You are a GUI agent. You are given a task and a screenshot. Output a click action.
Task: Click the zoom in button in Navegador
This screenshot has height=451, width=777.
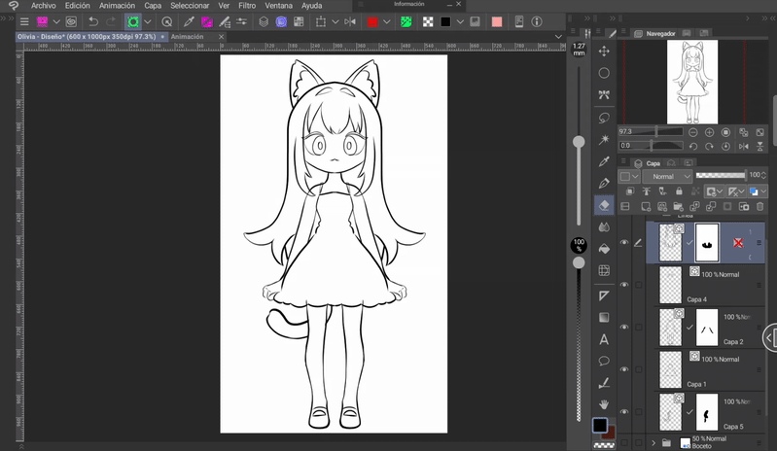[709, 132]
